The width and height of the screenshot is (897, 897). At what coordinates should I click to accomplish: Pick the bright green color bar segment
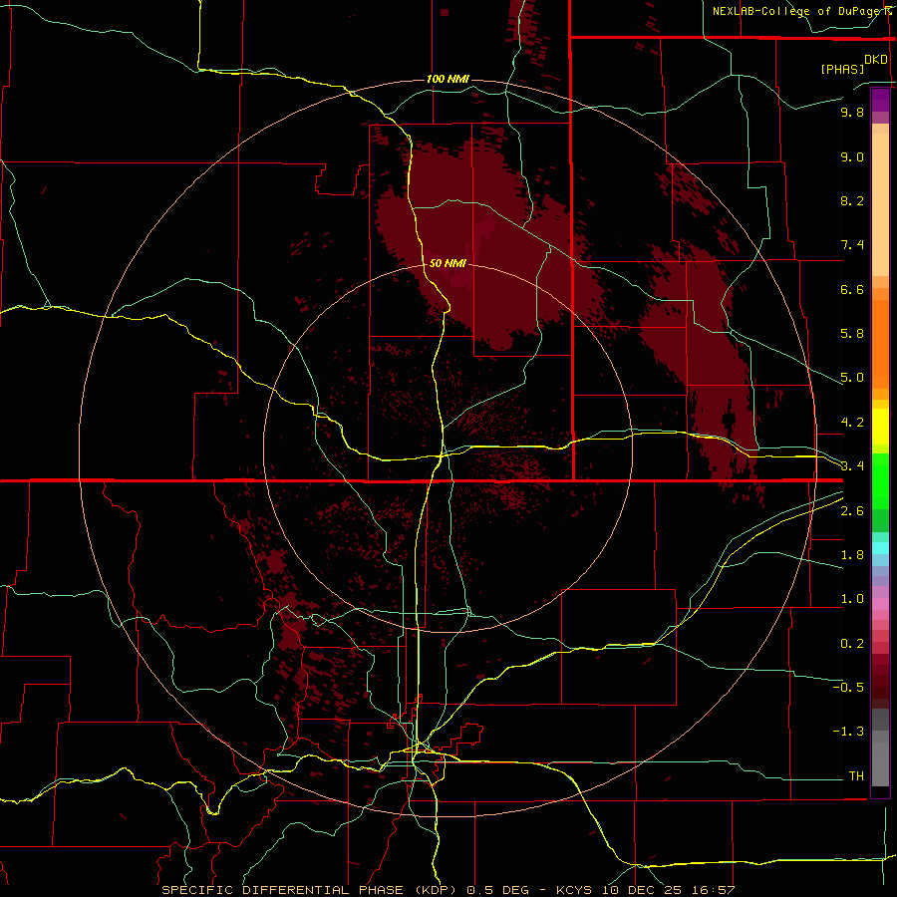click(x=880, y=480)
